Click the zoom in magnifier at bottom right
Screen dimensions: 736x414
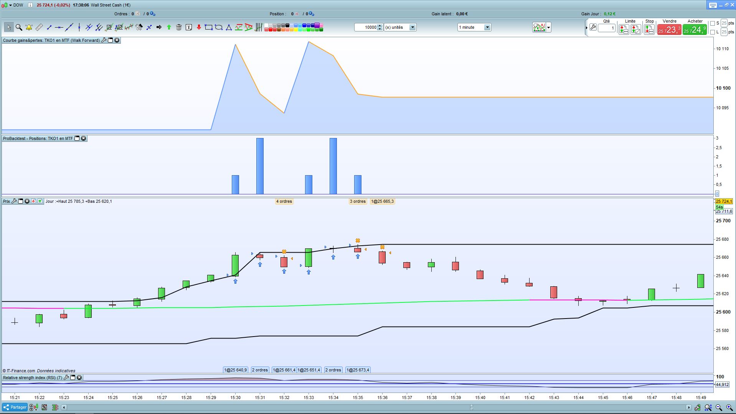(x=729, y=407)
